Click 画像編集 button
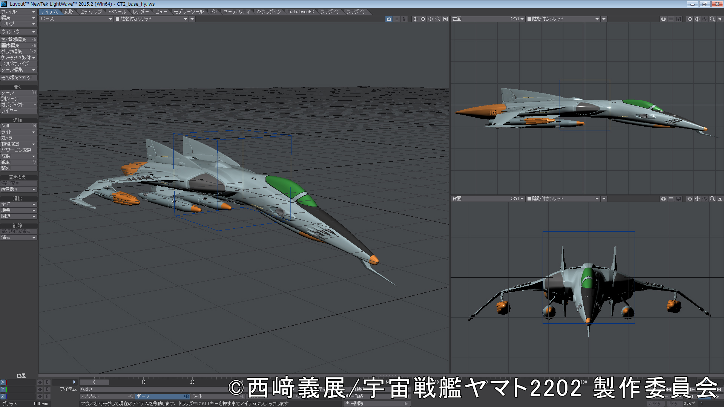Viewport: 724px width, 407px height. click(x=18, y=45)
